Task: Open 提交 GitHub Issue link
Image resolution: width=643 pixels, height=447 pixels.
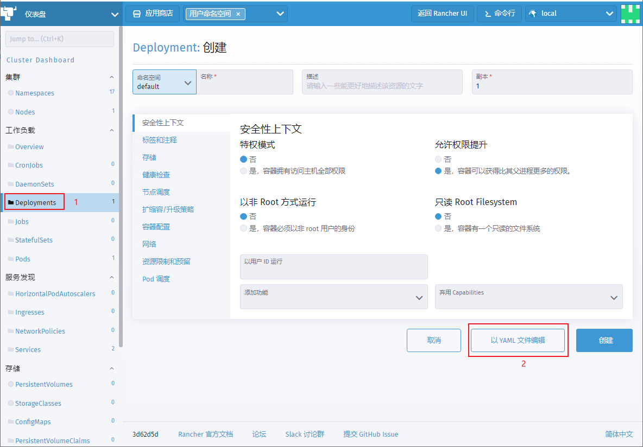Action: [x=371, y=434]
